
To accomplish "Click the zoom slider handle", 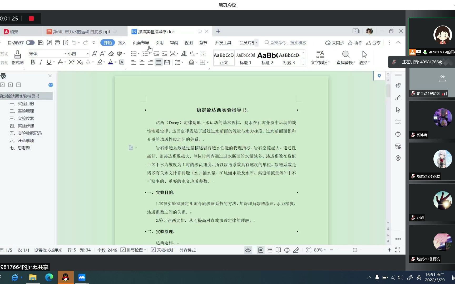I will click(x=355, y=250).
